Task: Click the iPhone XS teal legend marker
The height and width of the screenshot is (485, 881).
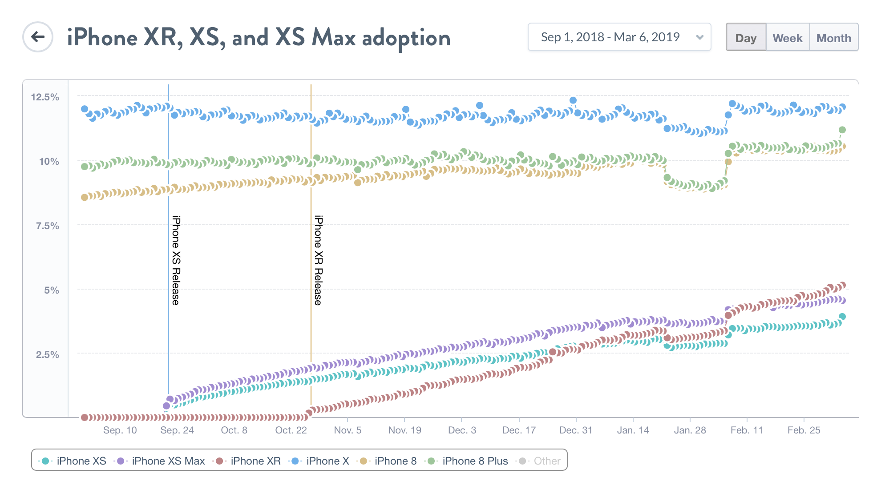Action: [45, 461]
